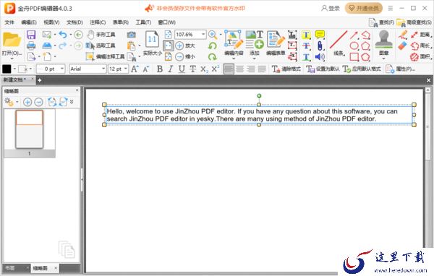Screen dimensions: 434x276
Task: Toggle Bold formatting
Action: (160, 69)
